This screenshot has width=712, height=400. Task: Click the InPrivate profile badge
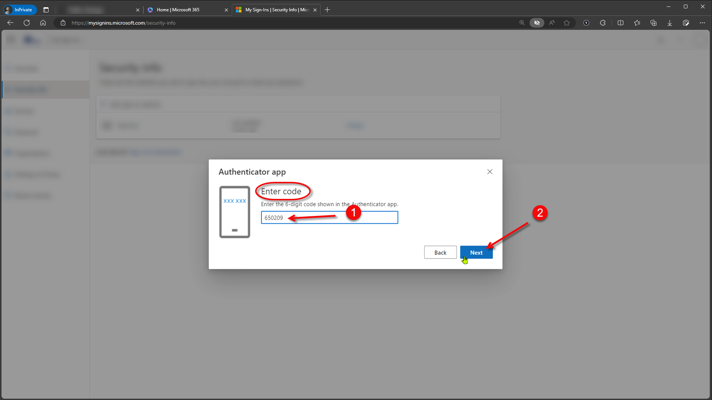pyautogui.click(x=20, y=10)
